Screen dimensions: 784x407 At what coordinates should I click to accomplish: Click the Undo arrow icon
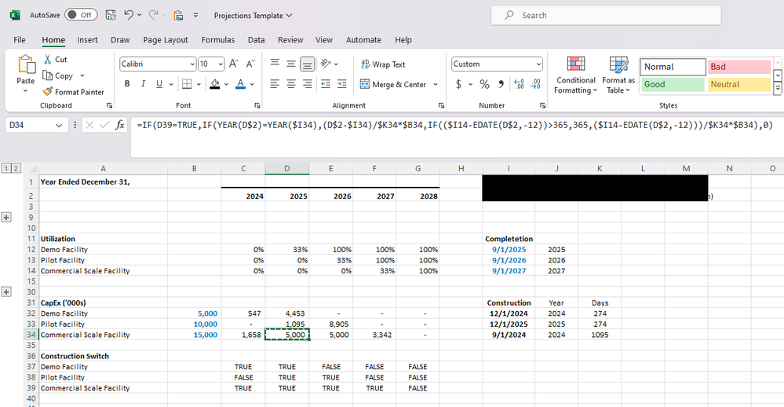pyautogui.click(x=129, y=15)
